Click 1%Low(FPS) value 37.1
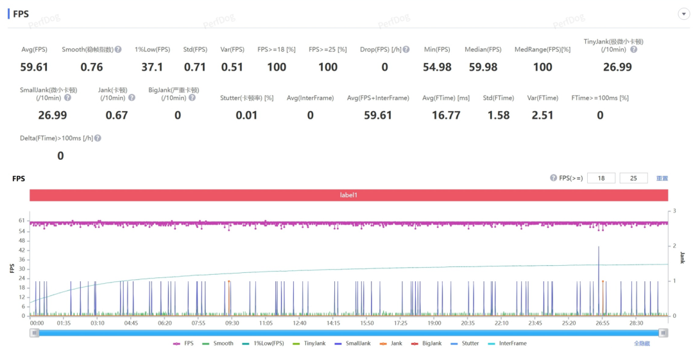693x348 pixels. pyautogui.click(x=152, y=67)
